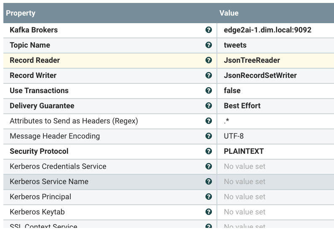Image resolution: width=334 pixels, height=230 pixels.
Task: Change the Best Effort delivery guarantee value
Action: coord(242,106)
